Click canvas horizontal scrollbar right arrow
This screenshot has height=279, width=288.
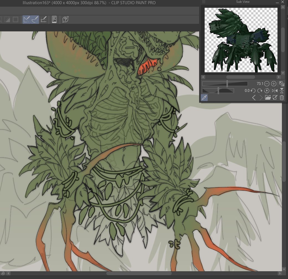(280, 273)
